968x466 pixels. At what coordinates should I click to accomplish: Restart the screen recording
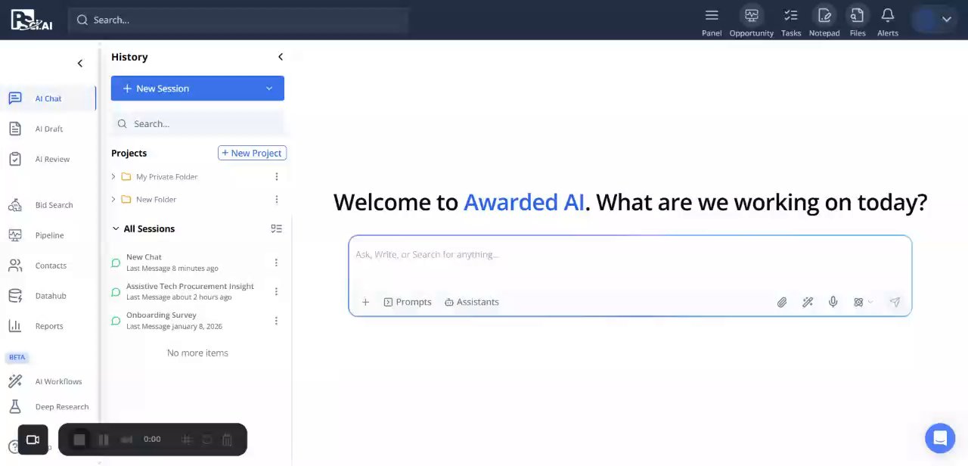(206, 440)
